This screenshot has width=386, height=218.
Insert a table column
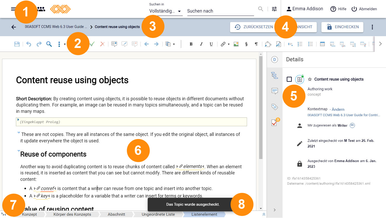tap(353, 44)
